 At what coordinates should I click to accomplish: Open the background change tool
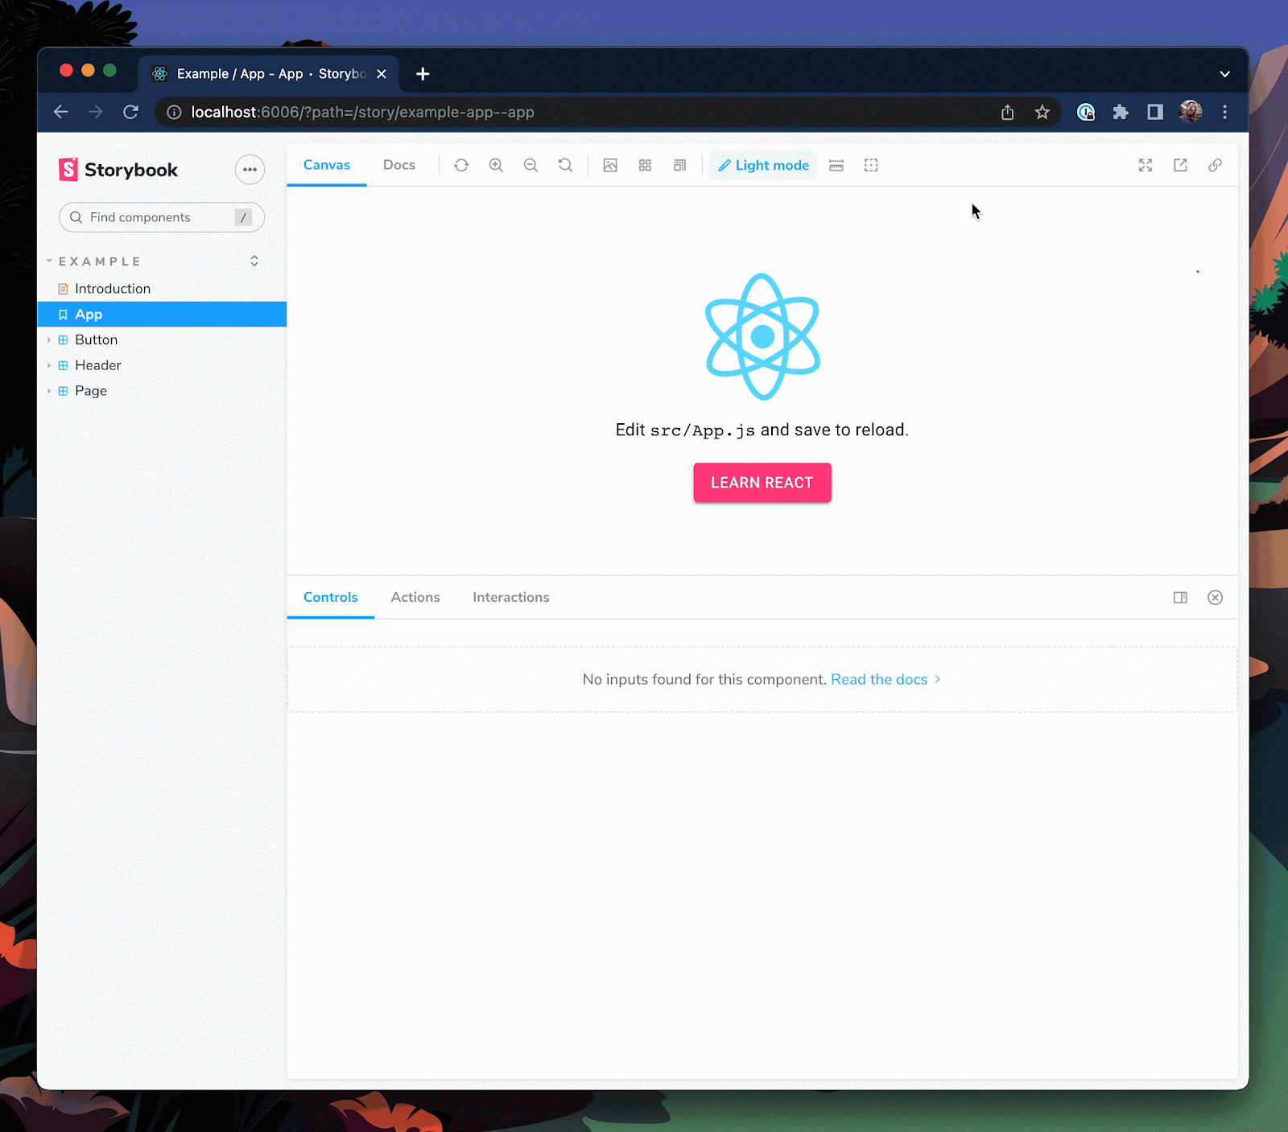coord(610,166)
